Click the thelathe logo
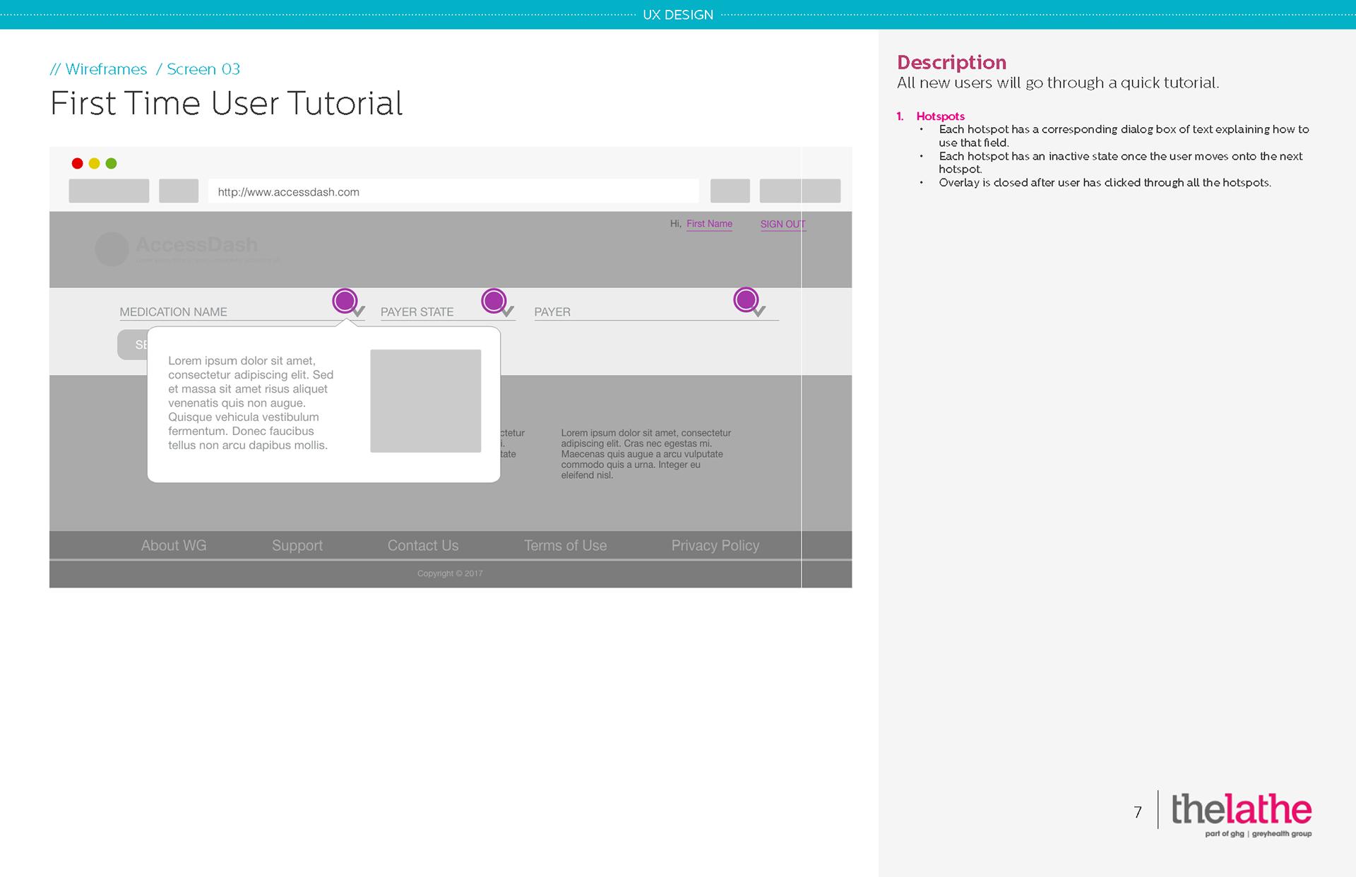This screenshot has width=1356, height=877. click(1242, 814)
